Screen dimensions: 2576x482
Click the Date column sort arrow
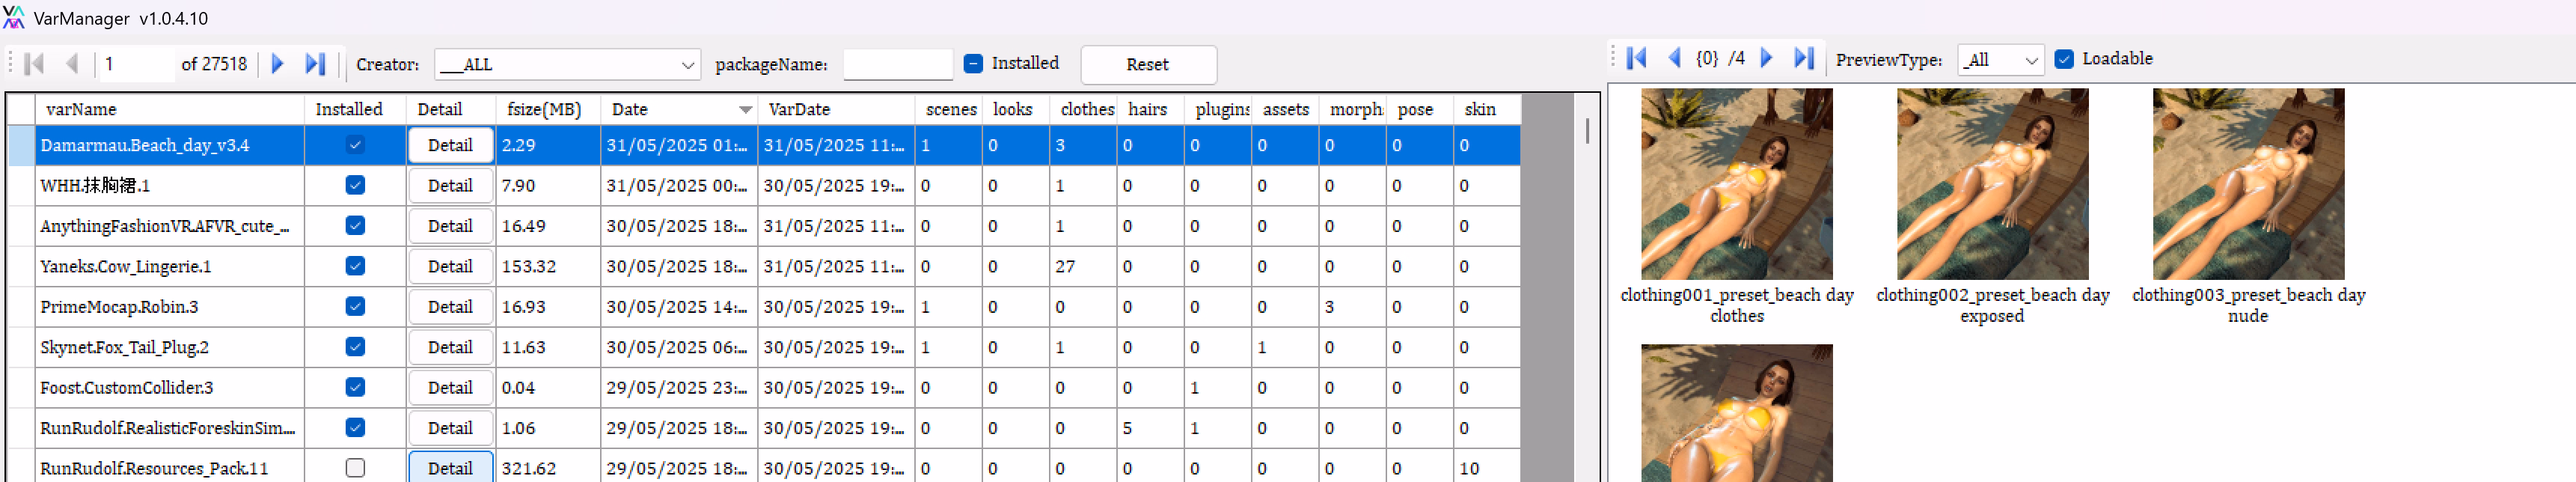click(745, 110)
